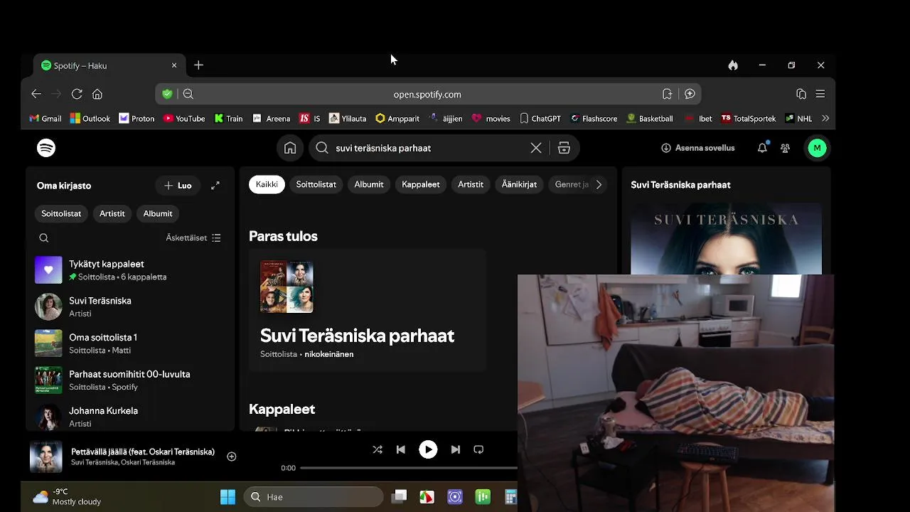Open the Browse icon in search bar

point(564,148)
